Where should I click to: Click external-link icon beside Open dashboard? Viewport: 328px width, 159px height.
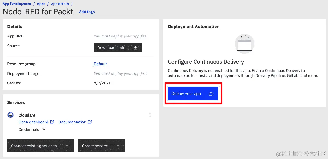pos(52,122)
